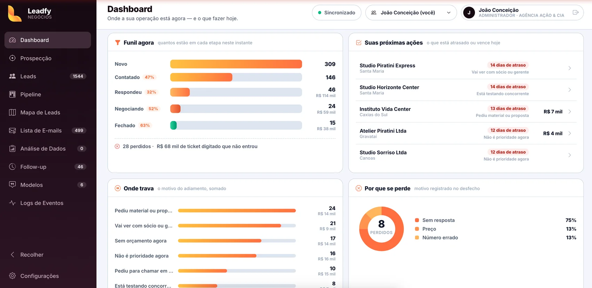Screen dimensions: 592x288
Task: Open the Atelier Piratini Ltda lead
Action: pos(466,133)
